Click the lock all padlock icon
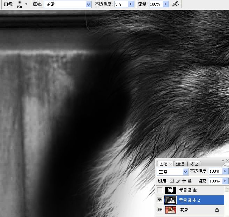The height and width of the screenshot is (217, 229). click(190, 181)
